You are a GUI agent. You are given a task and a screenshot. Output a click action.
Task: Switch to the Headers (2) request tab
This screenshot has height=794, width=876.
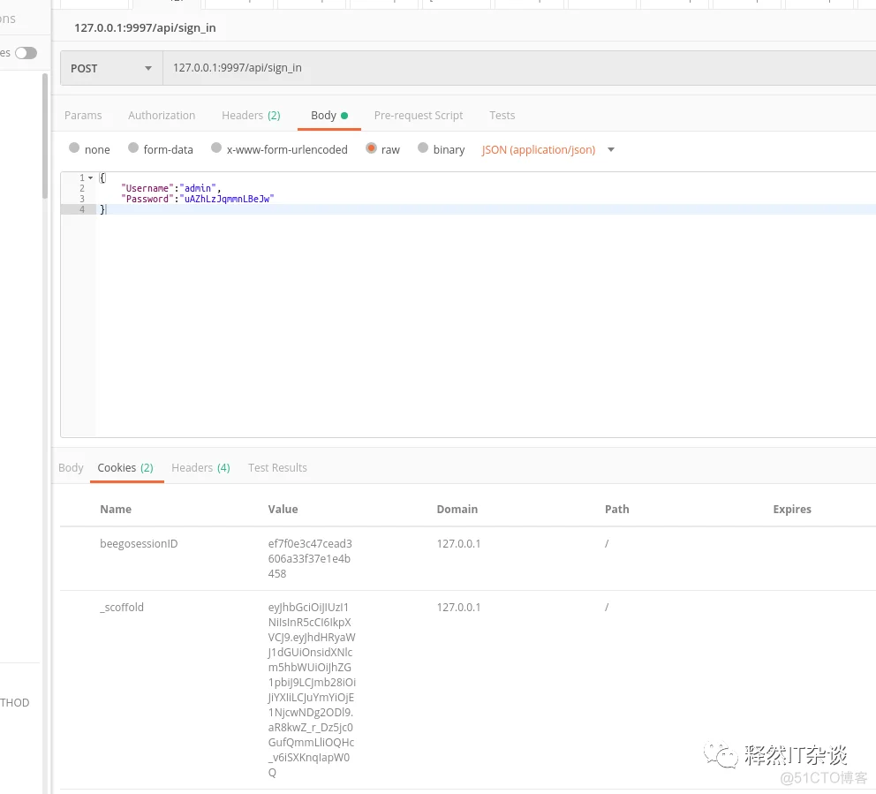[x=251, y=115]
